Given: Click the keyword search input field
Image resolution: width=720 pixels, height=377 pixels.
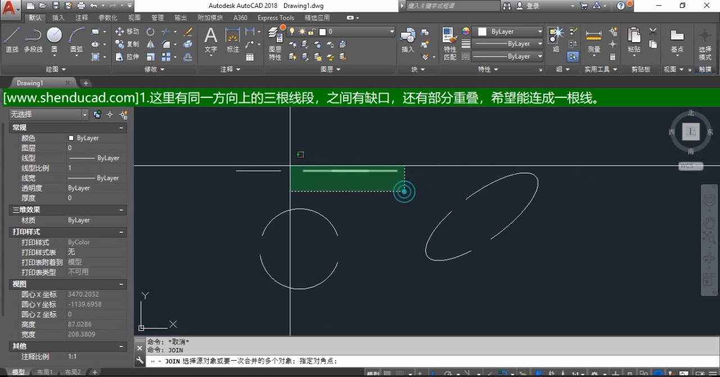Looking at the screenshot, I should [452, 6].
